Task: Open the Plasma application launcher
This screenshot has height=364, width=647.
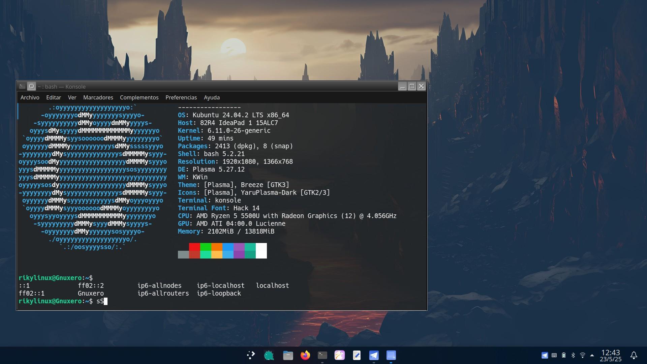Action: [251, 355]
